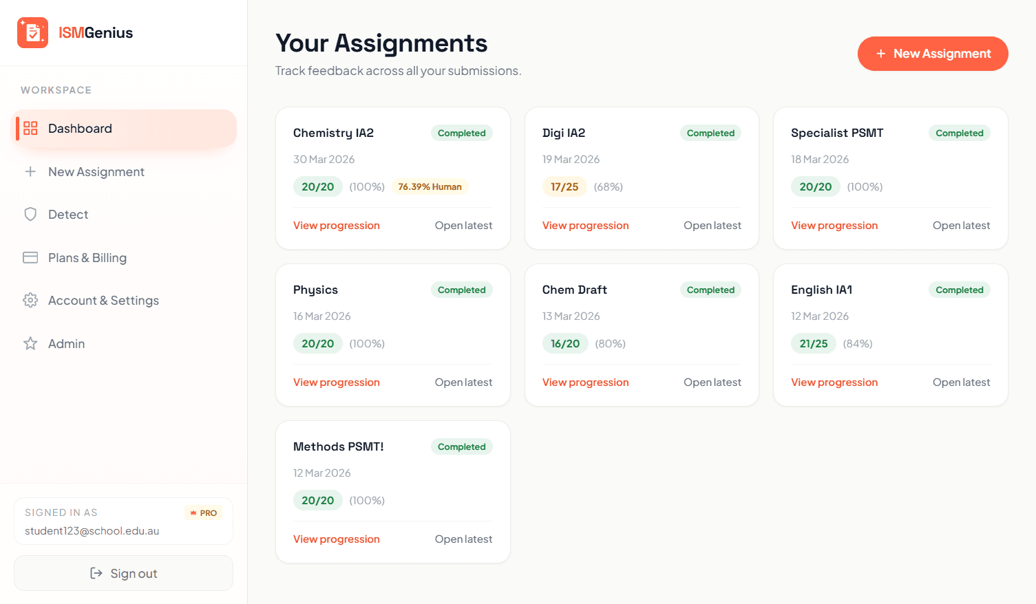Click the ISMGenius logo icon
Viewport: 1036px width, 604px height.
click(32, 32)
